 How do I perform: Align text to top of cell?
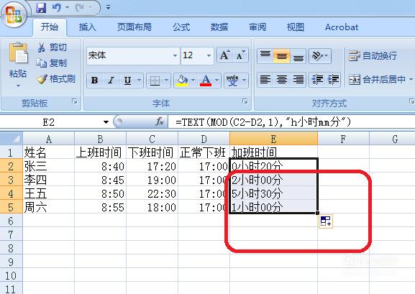pos(265,55)
